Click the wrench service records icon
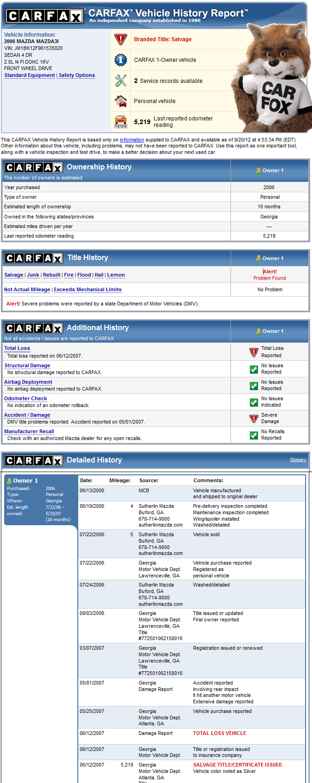Image resolution: width=312 pixels, height=783 pixels. coord(120,81)
